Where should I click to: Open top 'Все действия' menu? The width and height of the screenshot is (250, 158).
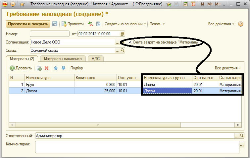pyautogui.click(x=221, y=24)
